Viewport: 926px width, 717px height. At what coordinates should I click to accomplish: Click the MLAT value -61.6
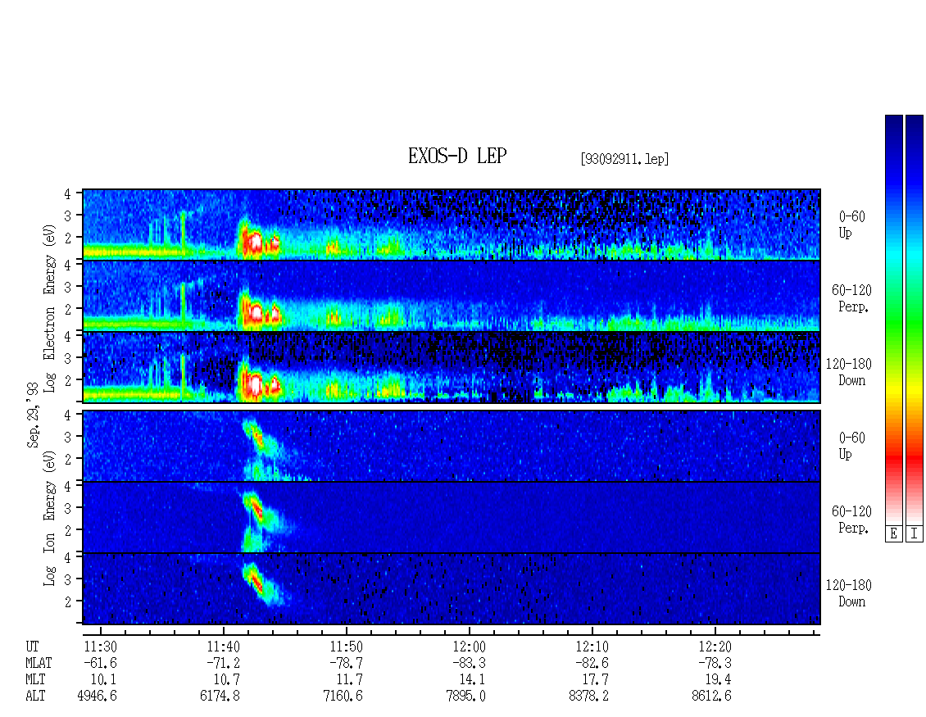pyautogui.click(x=101, y=663)
